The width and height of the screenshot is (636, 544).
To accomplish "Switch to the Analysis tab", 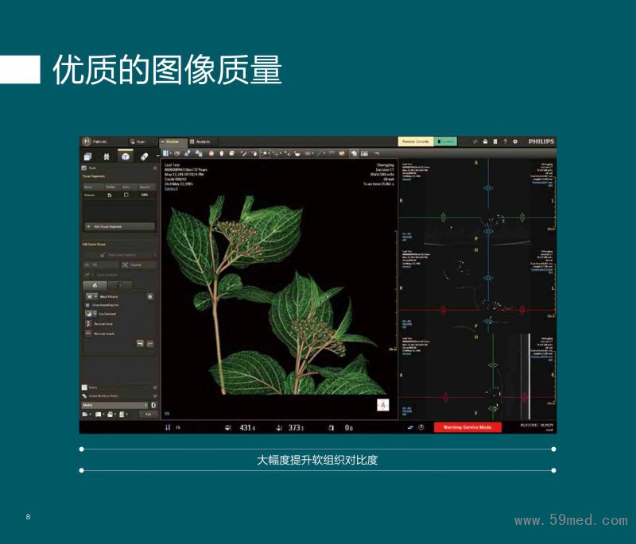I will (x=199, y=141).
